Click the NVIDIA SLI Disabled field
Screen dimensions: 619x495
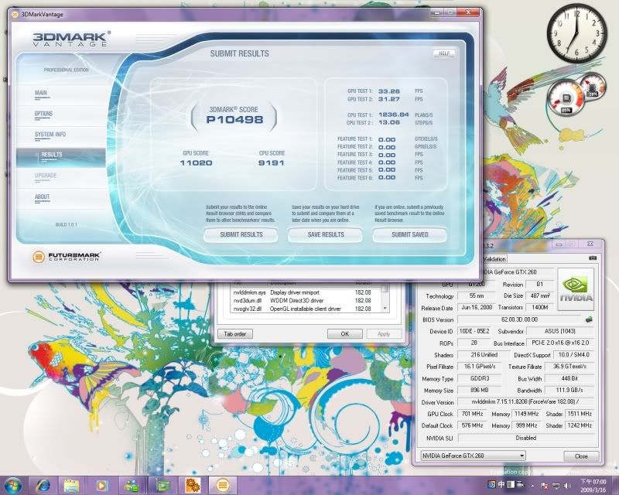click(x=525, y=438)
